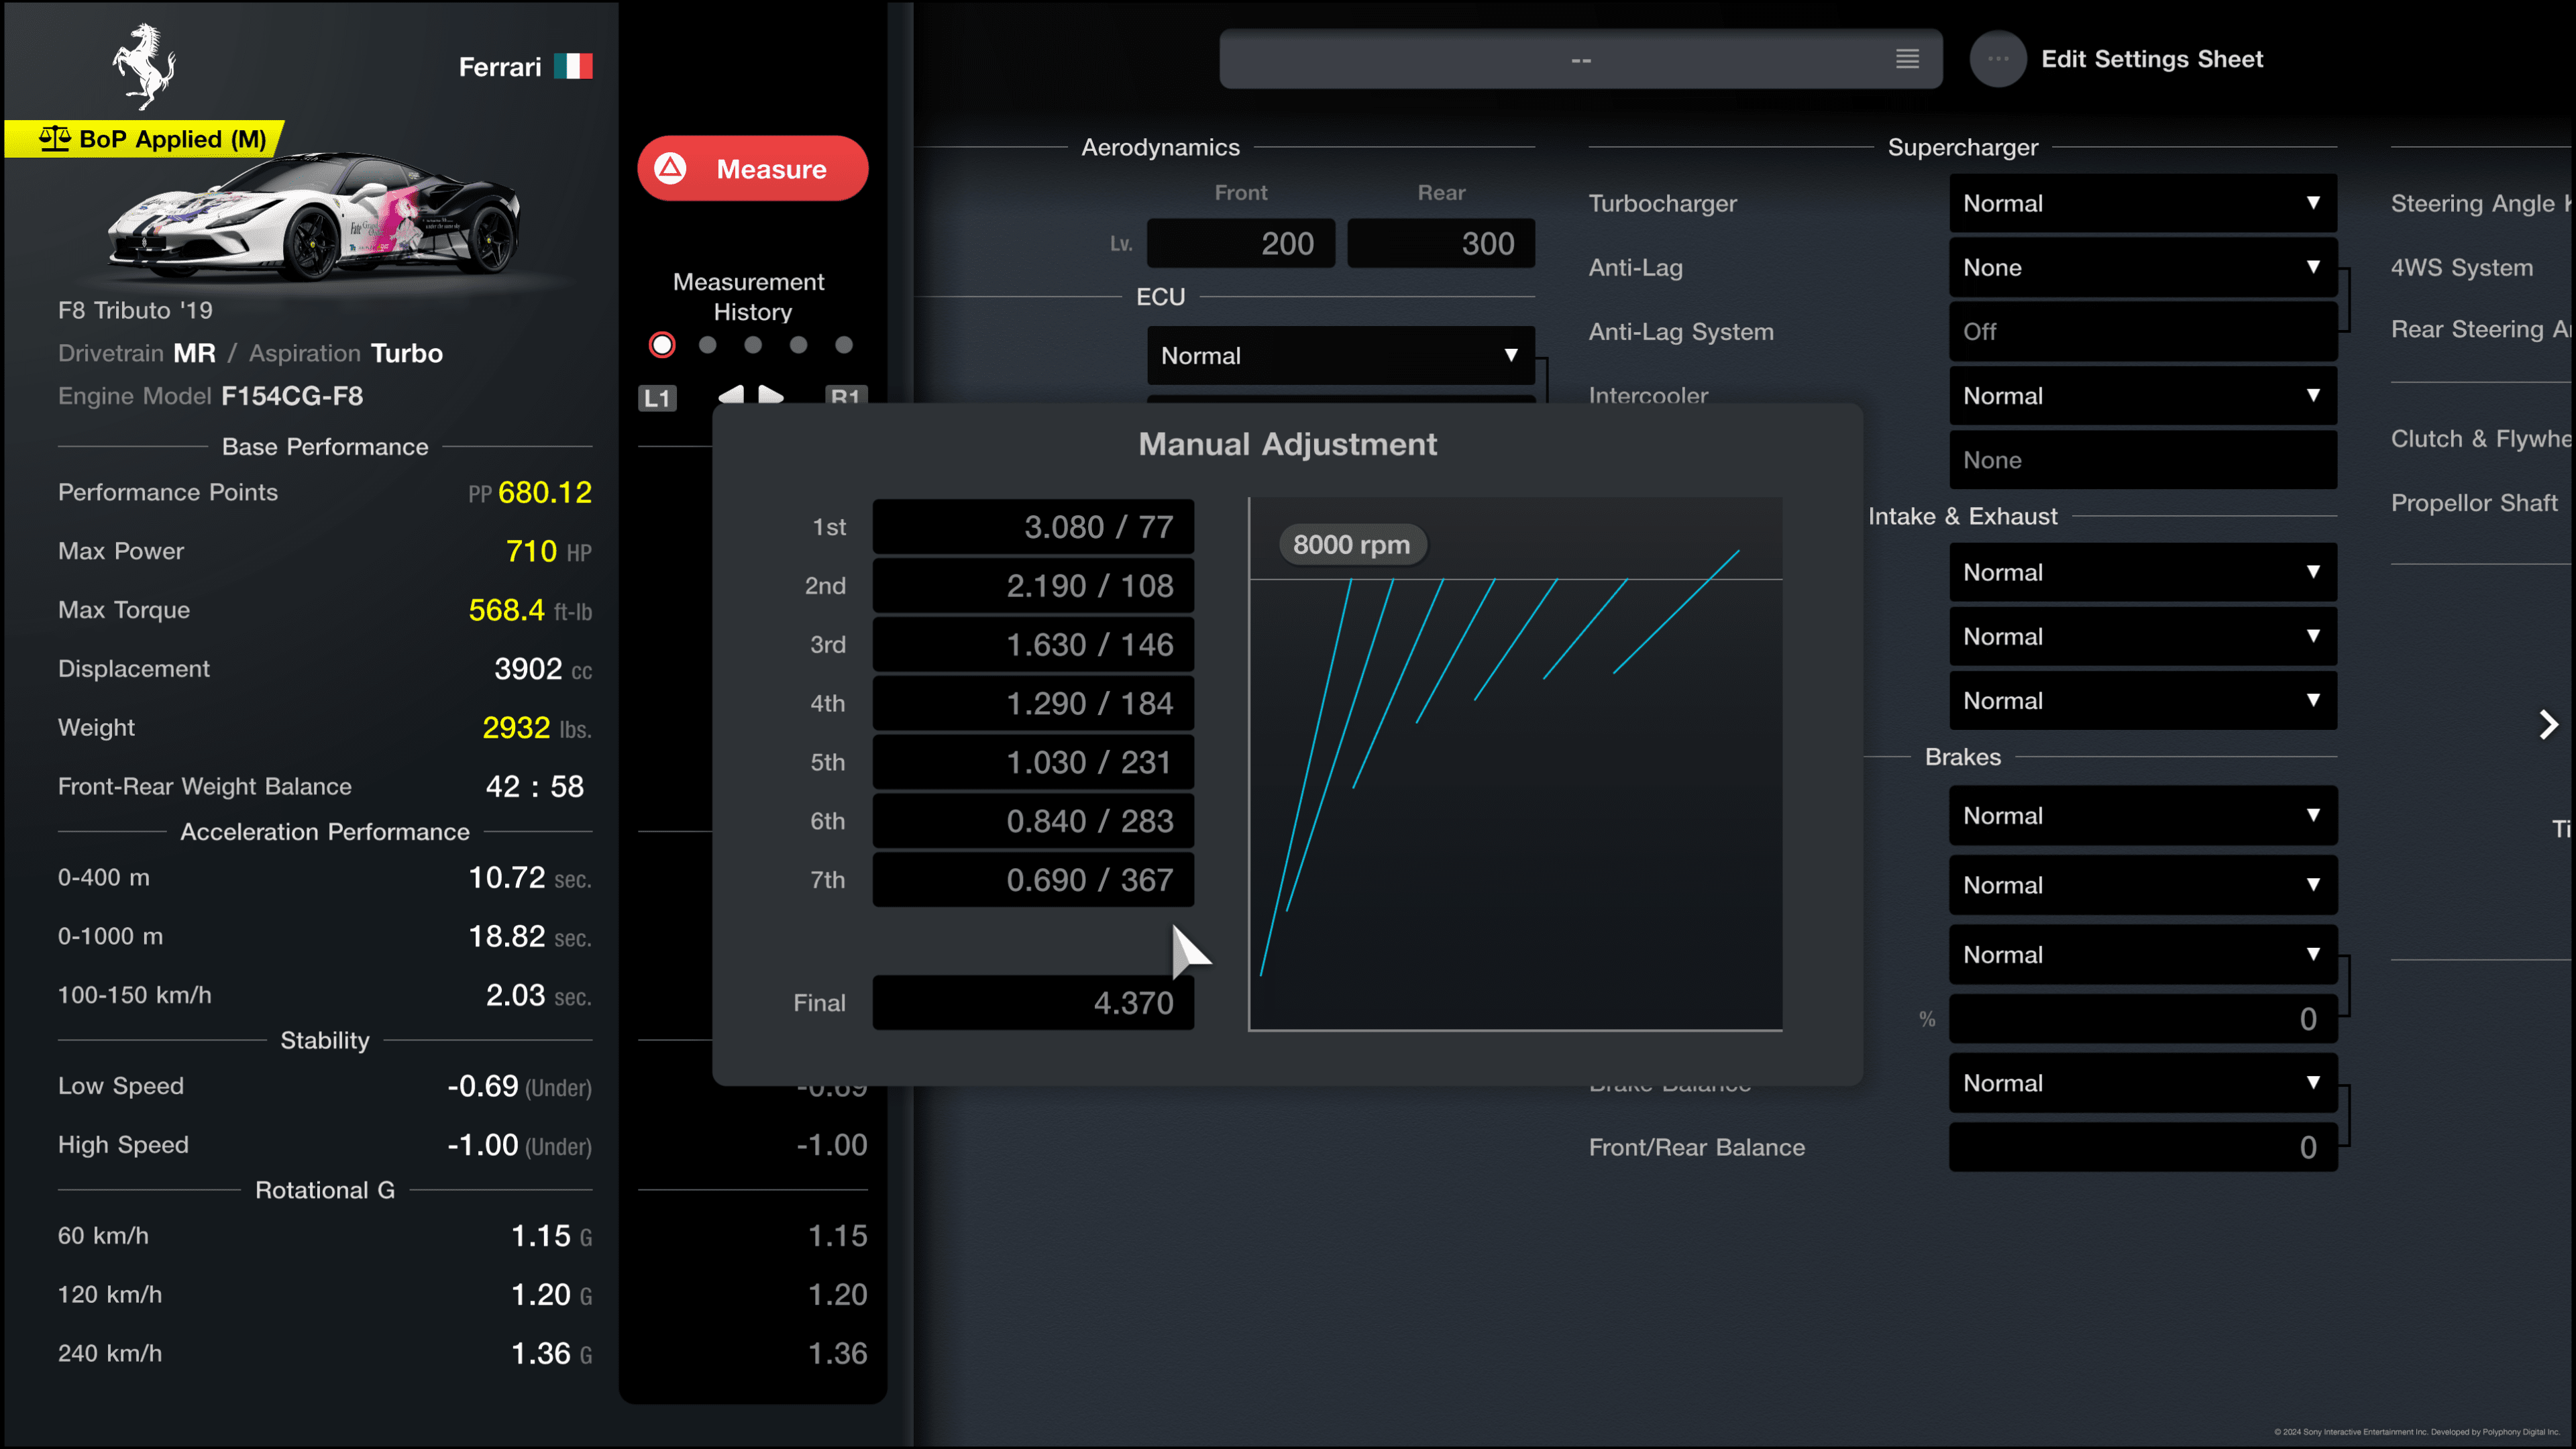The width and height of the screenshot is (2576, 1449).
Task: Click the Front/Rear Balance value field
Action: click(2142, 1147)
